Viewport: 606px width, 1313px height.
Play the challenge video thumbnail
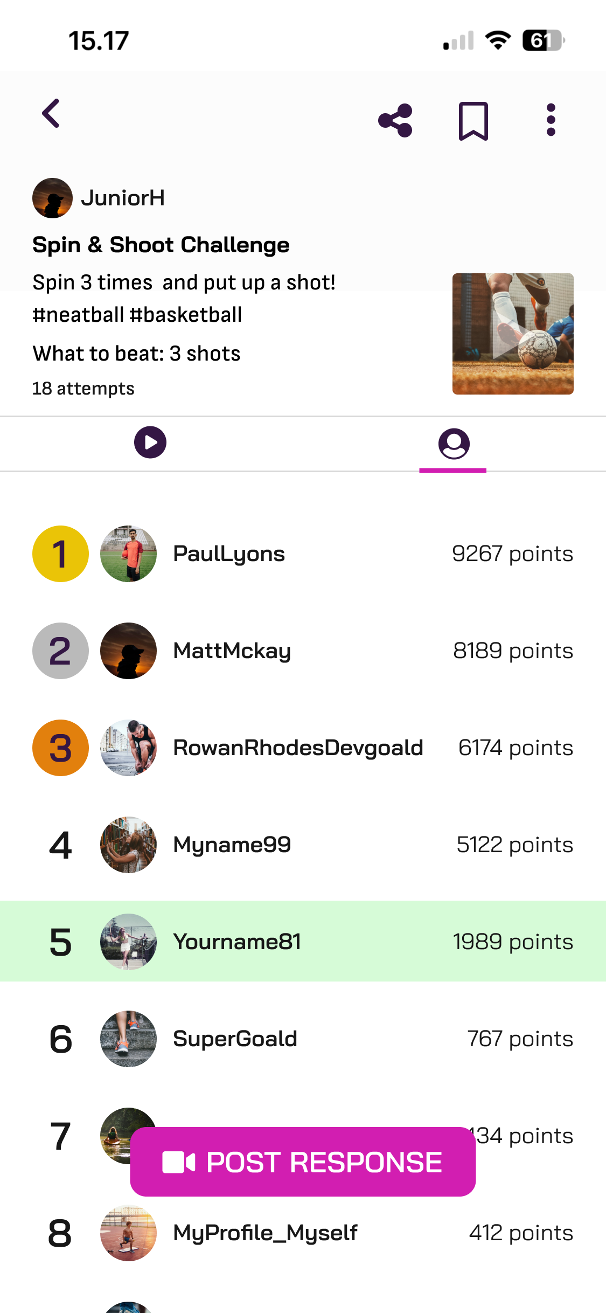[513, 334]
